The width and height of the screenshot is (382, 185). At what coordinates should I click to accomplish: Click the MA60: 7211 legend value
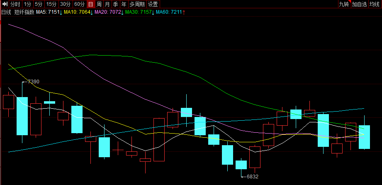169,12
